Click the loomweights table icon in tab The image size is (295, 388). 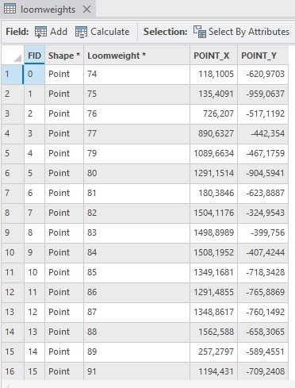10,10
